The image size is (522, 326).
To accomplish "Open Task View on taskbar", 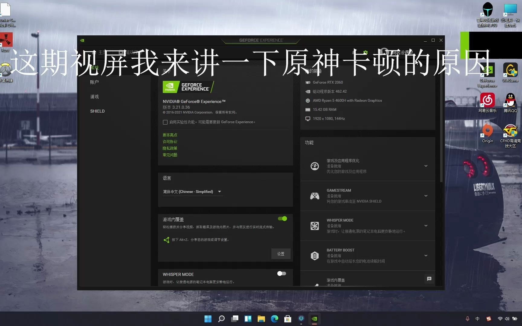I will pos(235,319).
